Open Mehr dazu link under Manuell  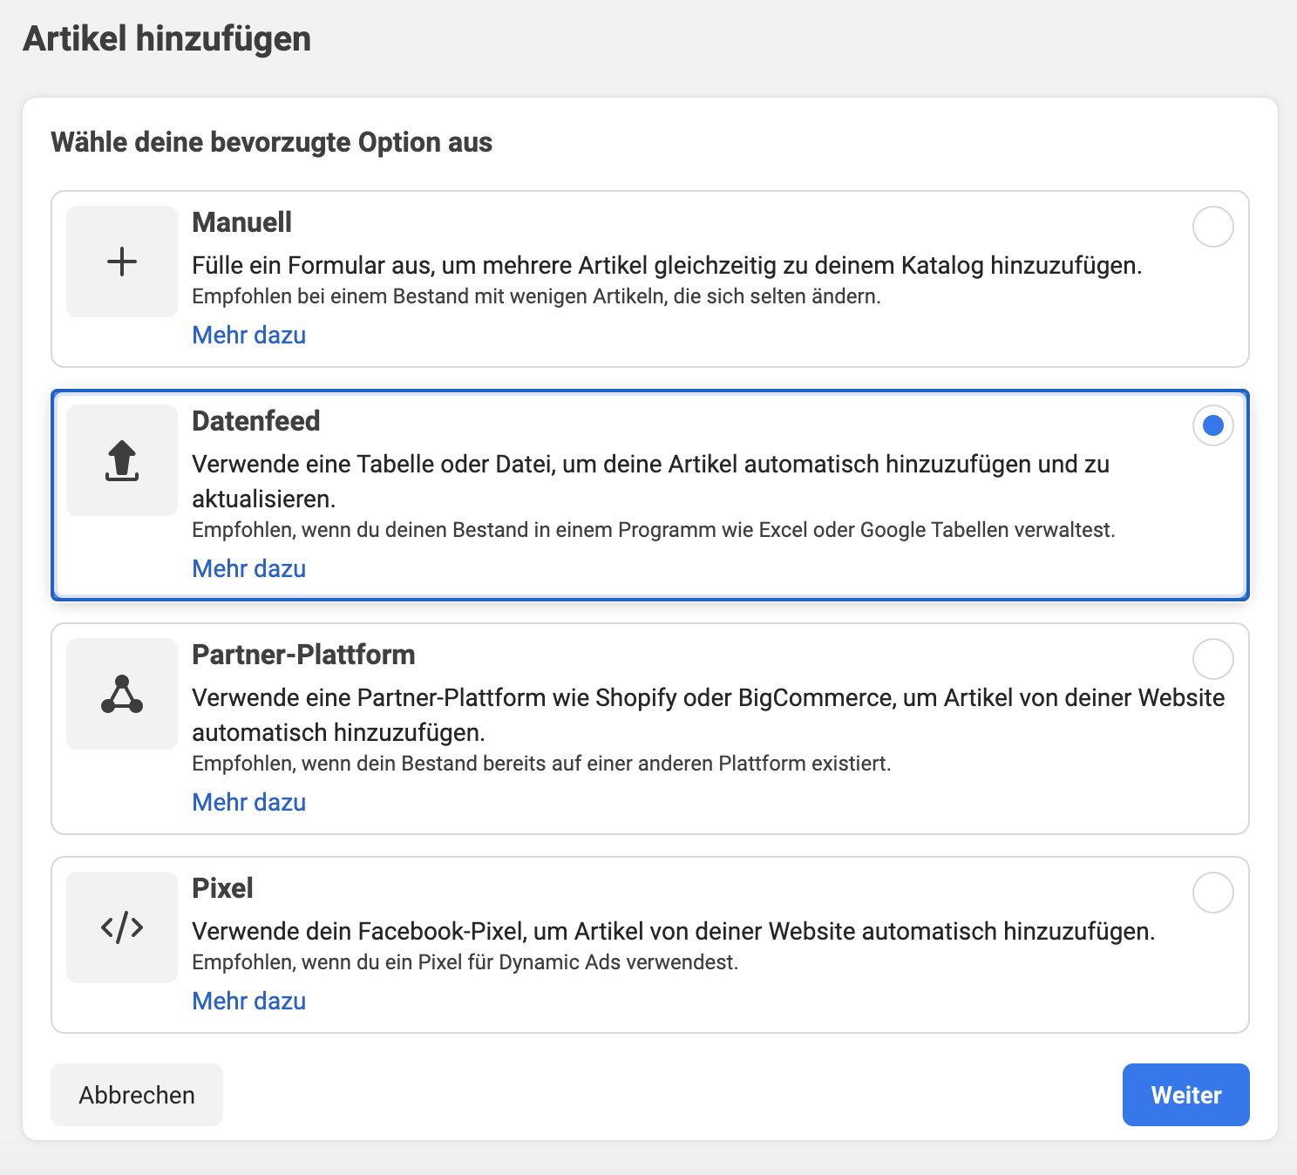click(x=249, y=335)
